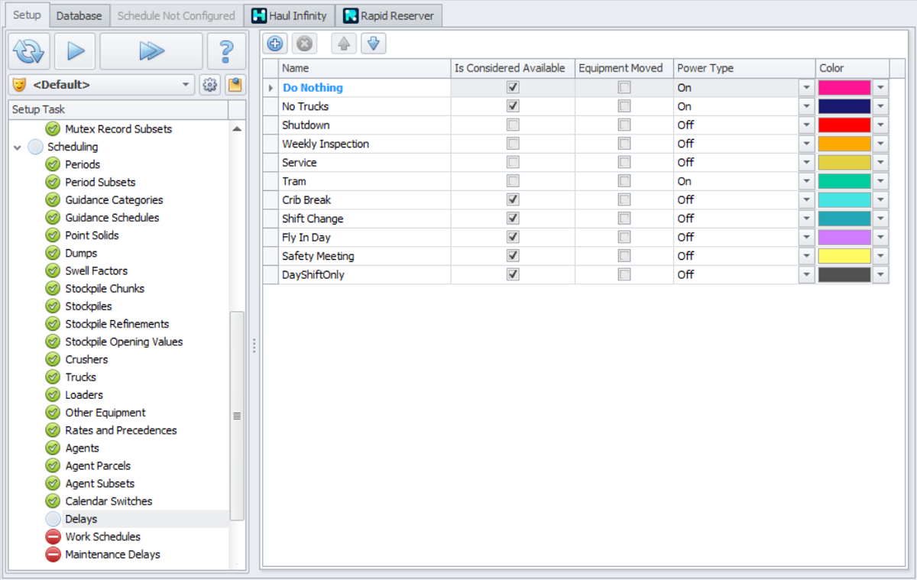Select Calendar Switches in setup tasks
Screen dimensions: 917x580
coord(109,501)
